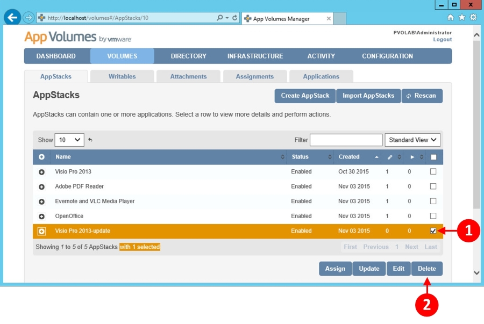Click the reset arrow next to Show dropdown
Viewport: 484px width, 324px height.
click(x=90, y=140)
